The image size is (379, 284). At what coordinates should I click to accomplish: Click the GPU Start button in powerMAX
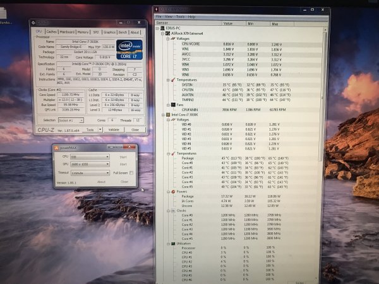click(123, 164)
